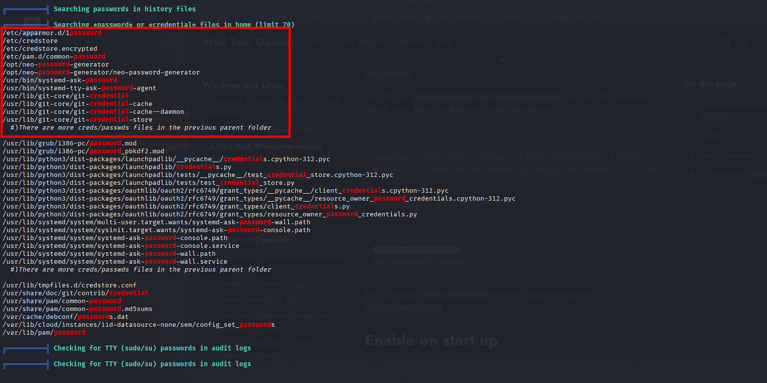Image resolution: width=767 pixels, height=383 pixels.
Task: Toggle the light/dark theme sun icon
Action: tap(745, 42)
